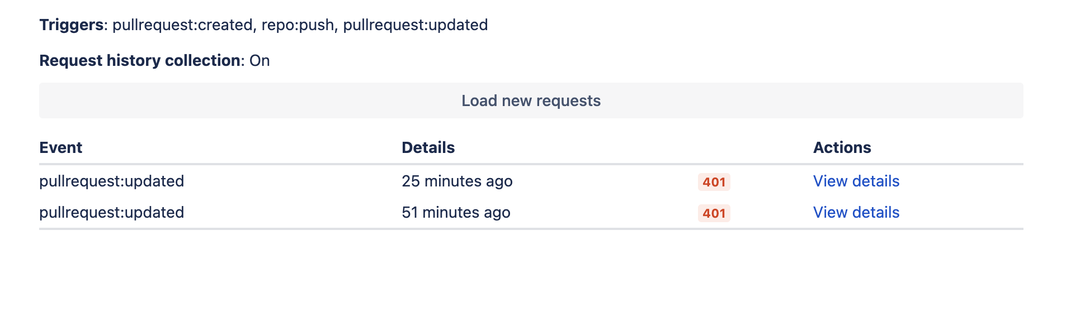The image size is (1085, 326).
Task: Click repo:push in the Triggers list
Action: [x=298, y=25]
